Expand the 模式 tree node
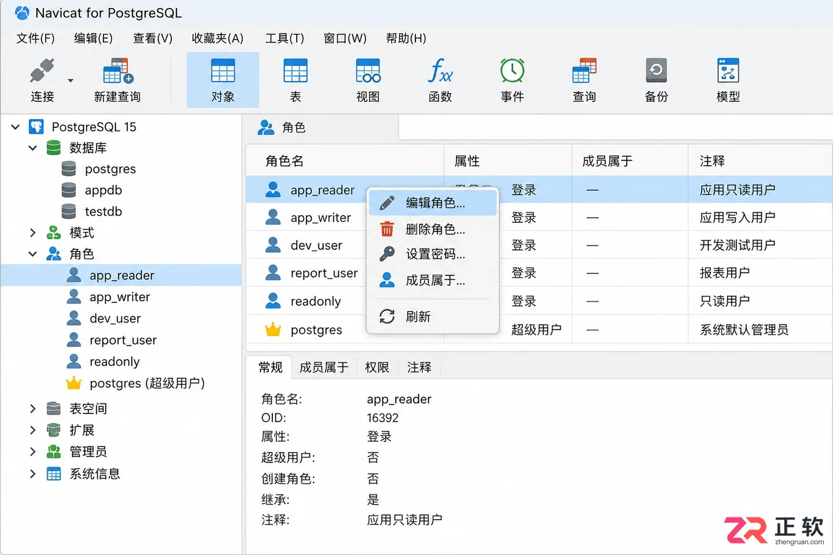 pos(33,232)
